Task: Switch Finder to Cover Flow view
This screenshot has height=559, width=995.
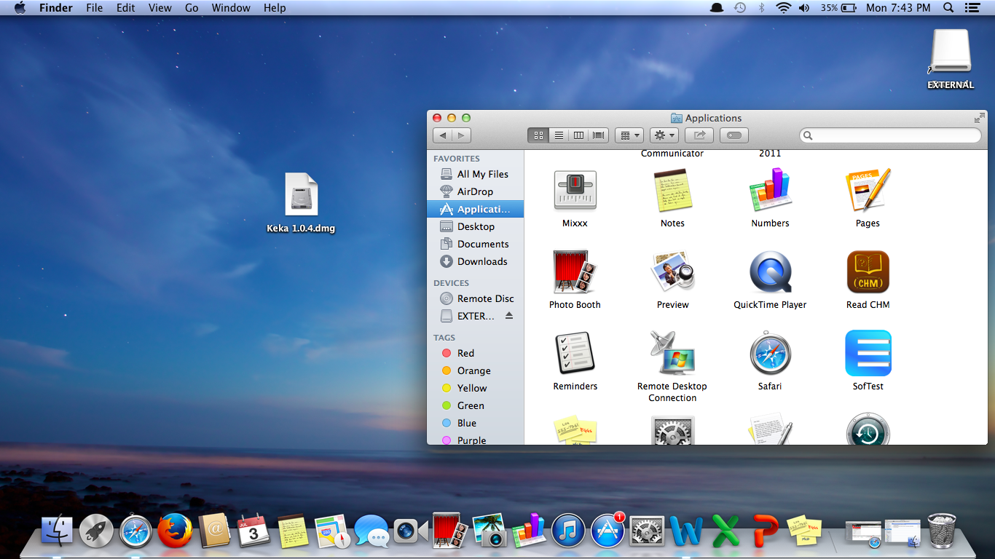Action: (599, 135)
